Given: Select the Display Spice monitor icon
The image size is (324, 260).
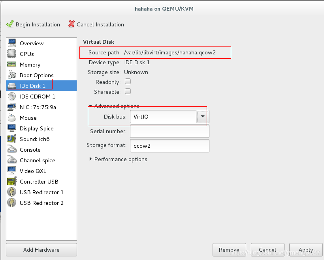Looking at the screenshot, I should click(x=12, y=128).
